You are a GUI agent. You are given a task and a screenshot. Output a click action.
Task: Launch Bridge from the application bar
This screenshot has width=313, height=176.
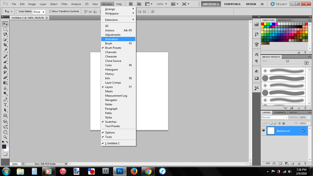[x=131, y=4]
